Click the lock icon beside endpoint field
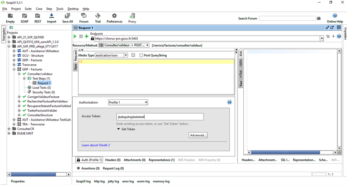The height and width of the screenshot is (185, 347). pos(92,38)
